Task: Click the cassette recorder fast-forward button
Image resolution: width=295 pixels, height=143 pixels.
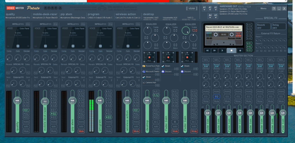Action: (x=215, y=51)
